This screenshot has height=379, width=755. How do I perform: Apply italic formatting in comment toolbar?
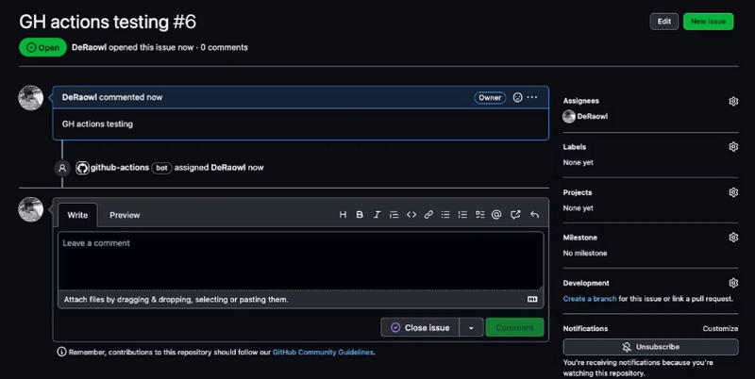coord(377,215)
